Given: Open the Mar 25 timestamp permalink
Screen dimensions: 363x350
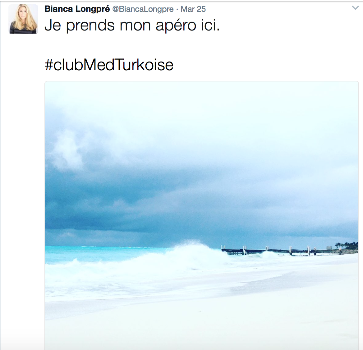Looking at the screenshot, I should (193, 9).
